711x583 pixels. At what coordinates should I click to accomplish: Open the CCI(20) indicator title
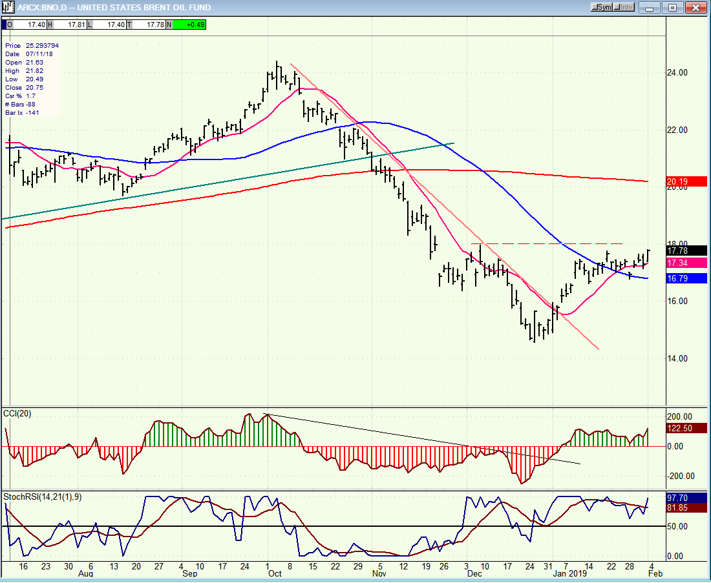click(17, 414)
